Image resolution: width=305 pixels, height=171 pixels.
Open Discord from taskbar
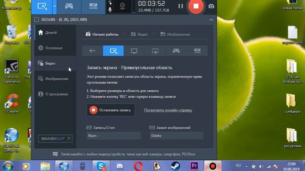pyautogui.click(x=120, y=166)
